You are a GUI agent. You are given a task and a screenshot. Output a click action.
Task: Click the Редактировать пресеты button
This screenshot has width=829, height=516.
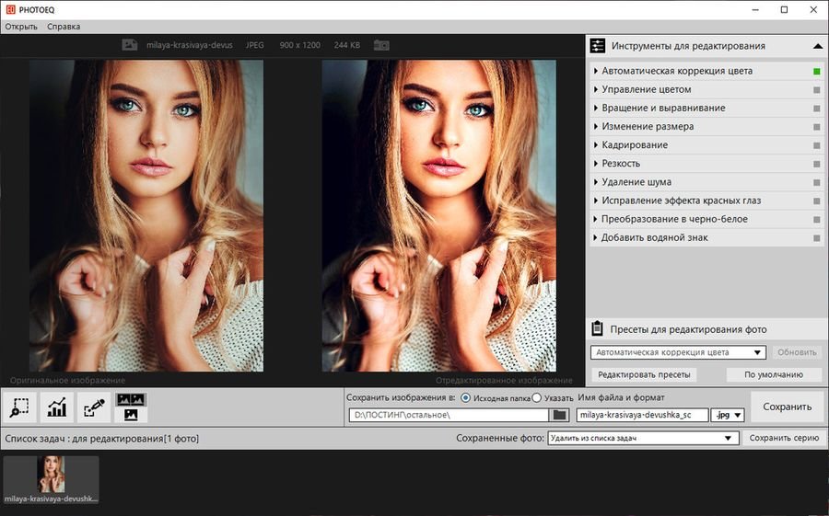coord(644,374)
